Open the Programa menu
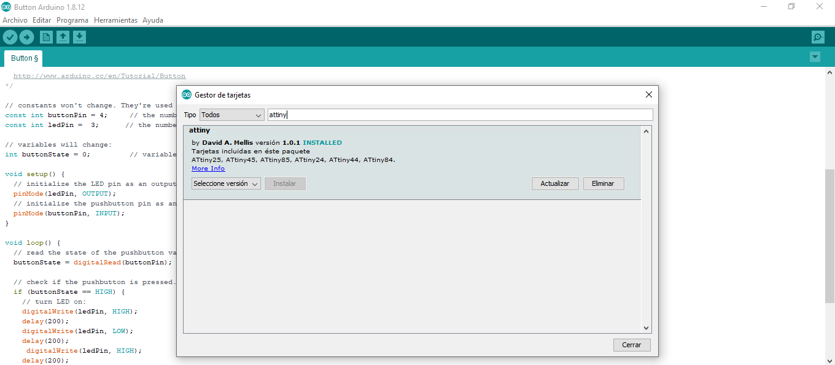This screenshot has width=835, height=365. click(x=72, y=20)
